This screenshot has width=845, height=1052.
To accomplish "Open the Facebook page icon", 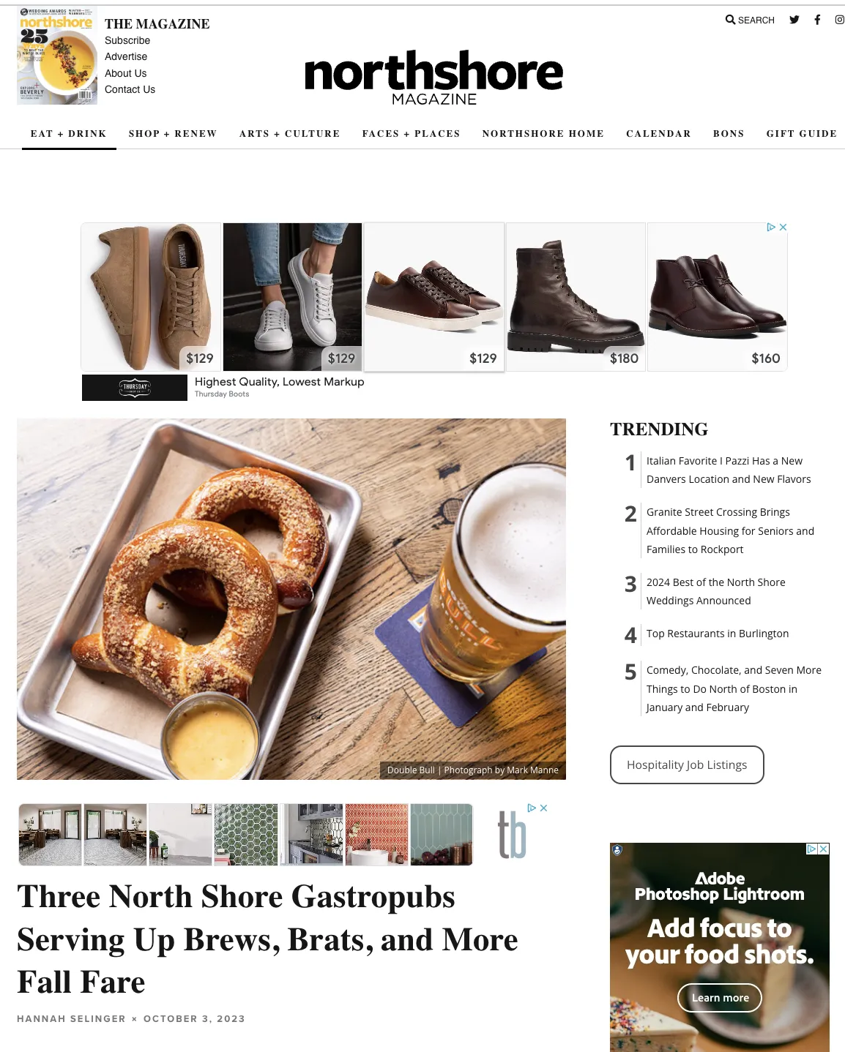I will [817, 20].
